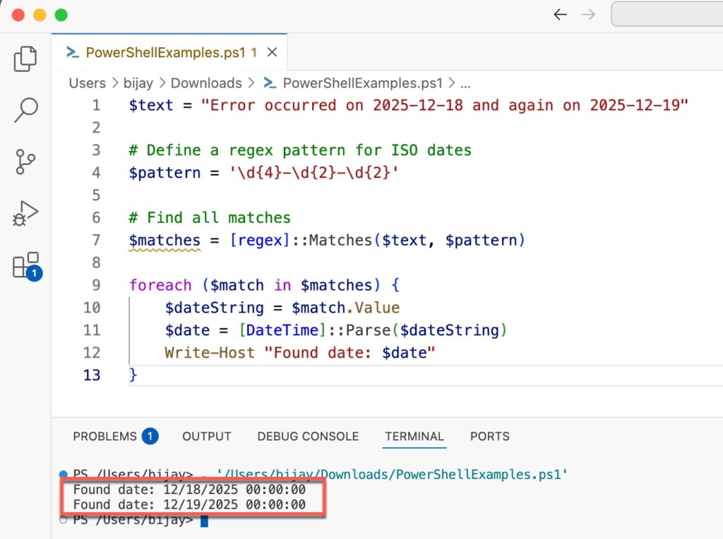Open the Search view
723x539 pixels.
click(25, 110)
